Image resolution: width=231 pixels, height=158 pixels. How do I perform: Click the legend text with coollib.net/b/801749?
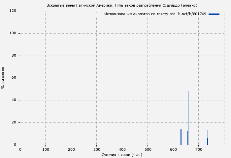[x=155, y=14]
